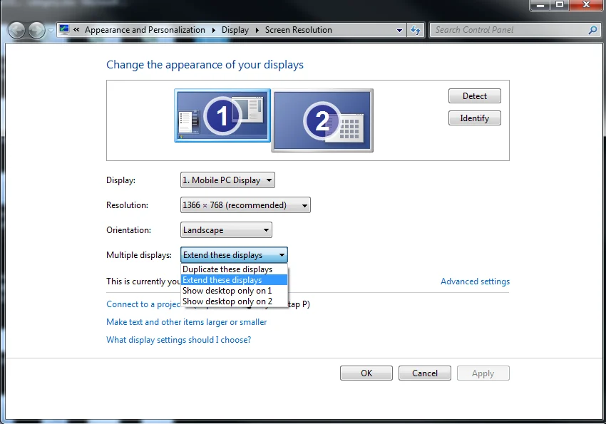Open Advanced settings link
The height and width of the screenshot is (424, 606).
click(475, 281)
